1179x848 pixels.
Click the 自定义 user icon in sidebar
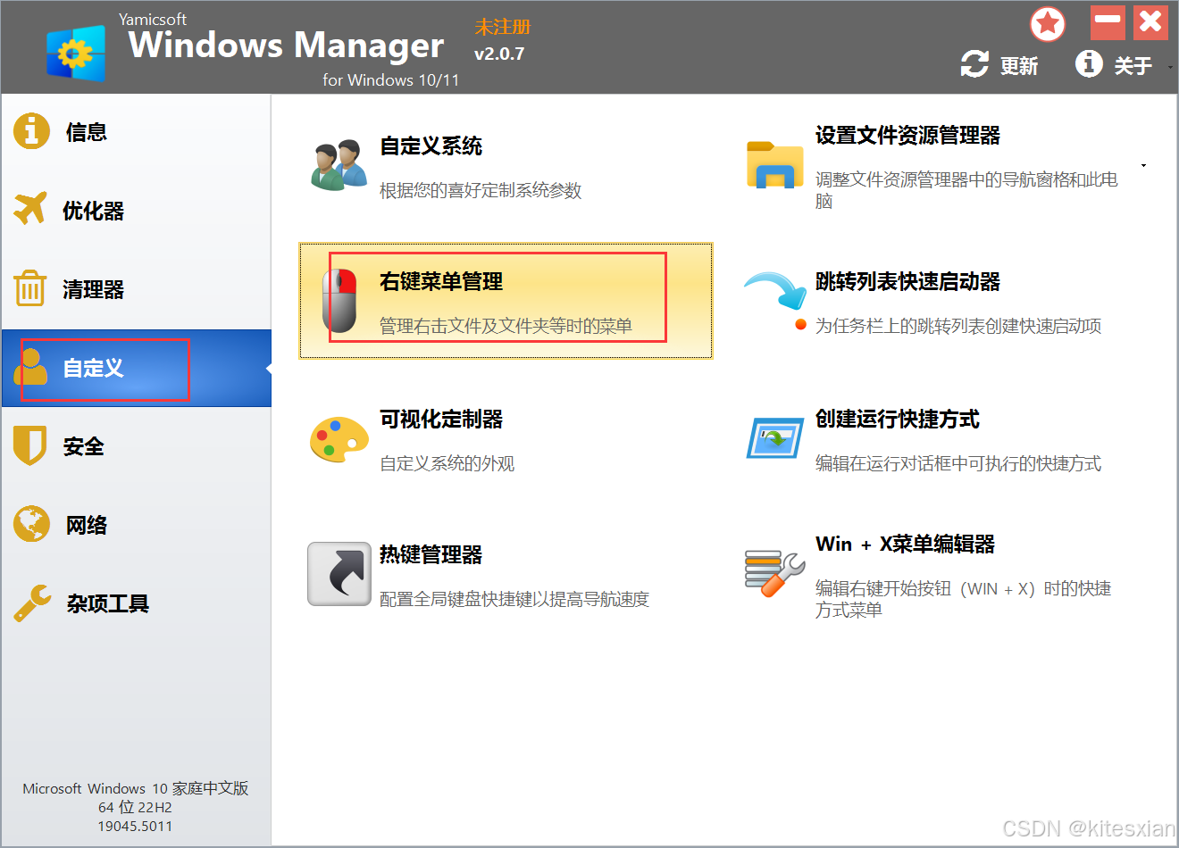(x=31, y=366)
